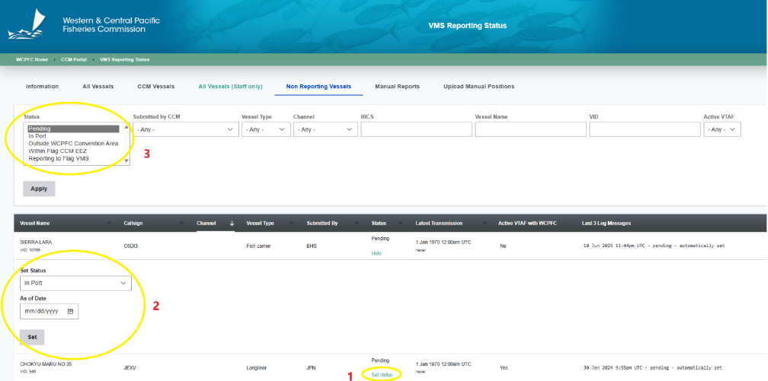768x381 pixels.
Task: Open the Vessel Name column filter icon
Action: tap(108, 224)
